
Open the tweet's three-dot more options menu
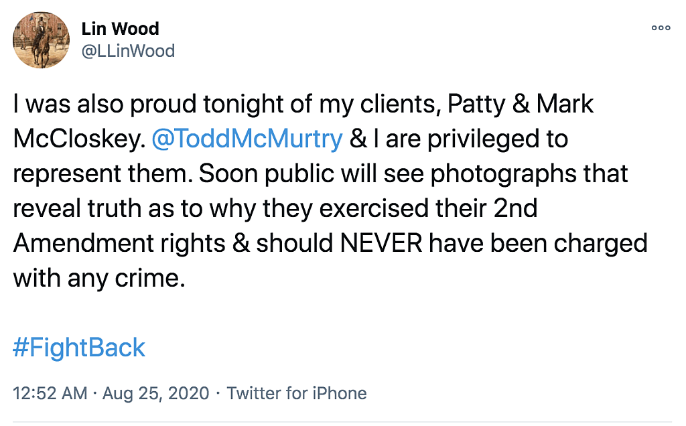coord(661,28)
